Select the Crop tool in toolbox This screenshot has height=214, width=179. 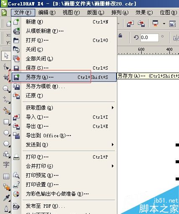pos(6,77)
